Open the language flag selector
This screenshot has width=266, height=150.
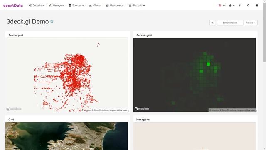click(222, 5)
